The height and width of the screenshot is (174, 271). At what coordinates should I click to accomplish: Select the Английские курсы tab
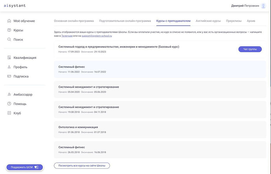coord(208,21)
